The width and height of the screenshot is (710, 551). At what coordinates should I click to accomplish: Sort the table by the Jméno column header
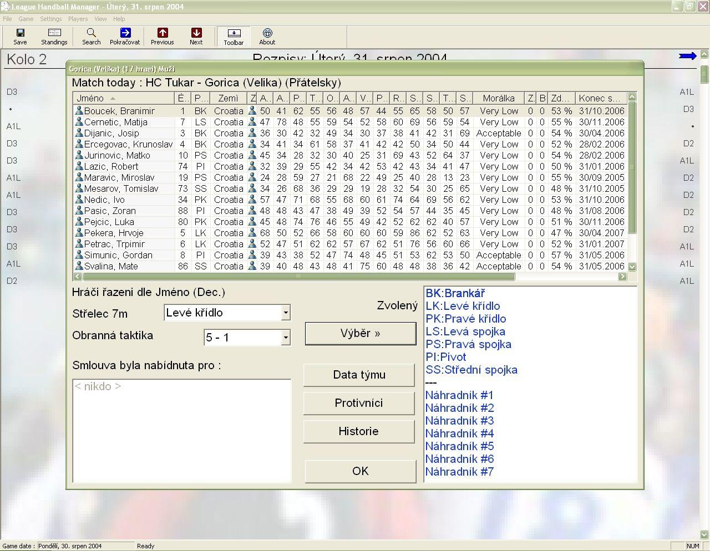coord(124,98)
